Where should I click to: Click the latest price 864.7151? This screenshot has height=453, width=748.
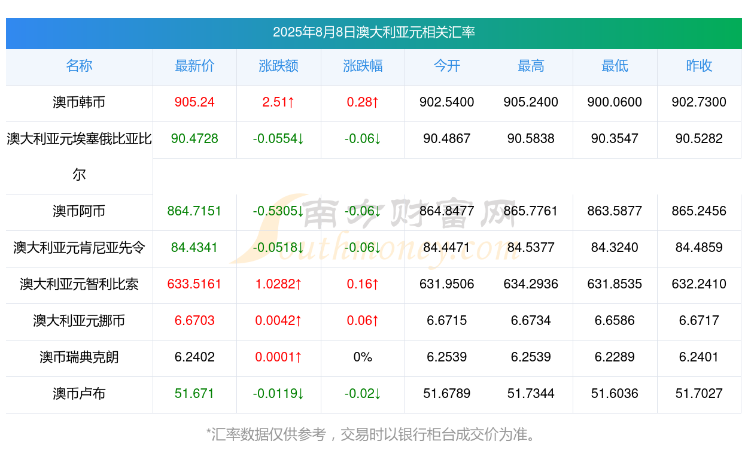click(x=194, y=211)
